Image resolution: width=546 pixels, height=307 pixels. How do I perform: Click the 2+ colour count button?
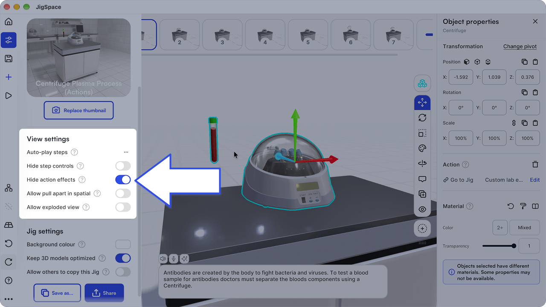[500, 228]
